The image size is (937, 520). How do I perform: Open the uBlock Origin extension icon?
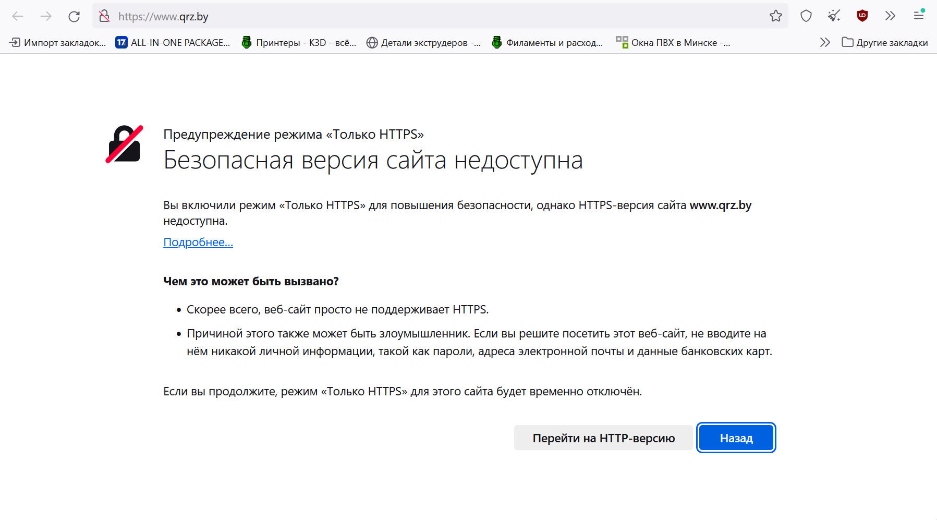click(x=862, y=16)
